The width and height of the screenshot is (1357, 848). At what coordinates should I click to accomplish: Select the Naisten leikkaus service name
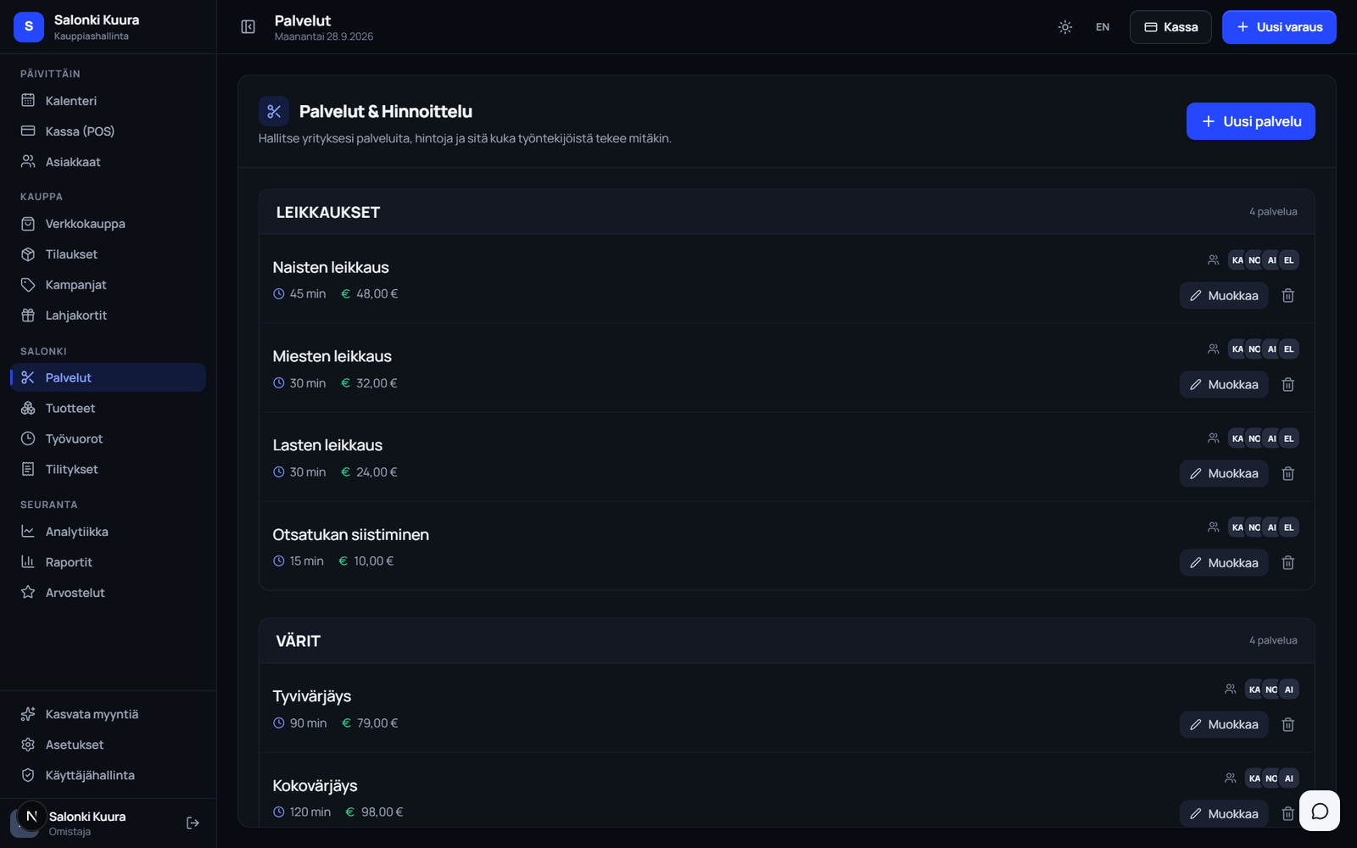(x=331, y=267)
